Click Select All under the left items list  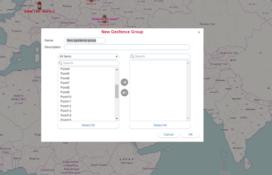tap(88, 125)
